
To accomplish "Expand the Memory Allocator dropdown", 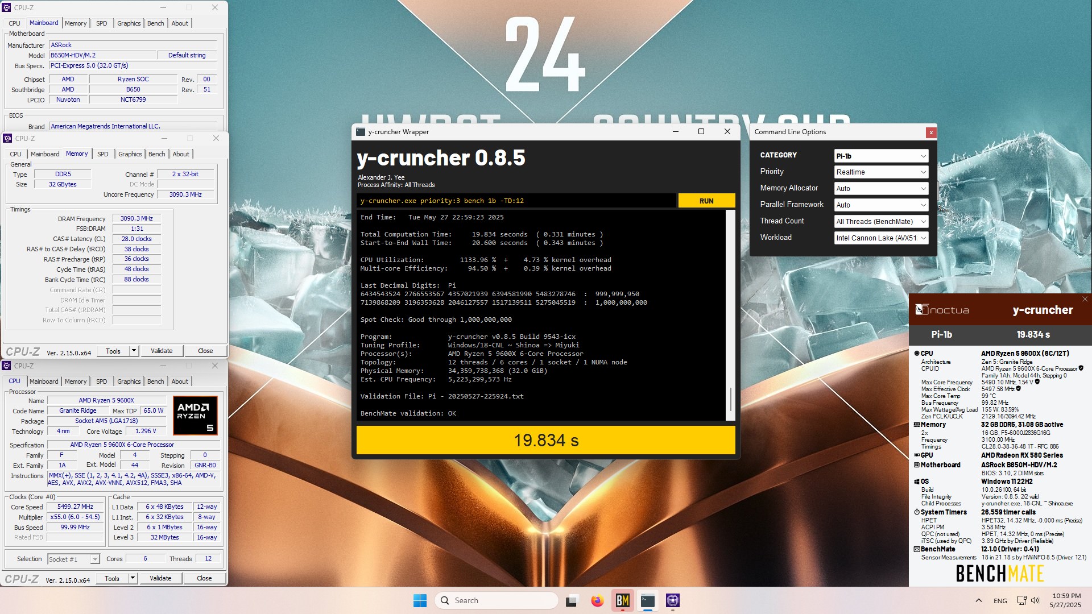I will point(881,189).
